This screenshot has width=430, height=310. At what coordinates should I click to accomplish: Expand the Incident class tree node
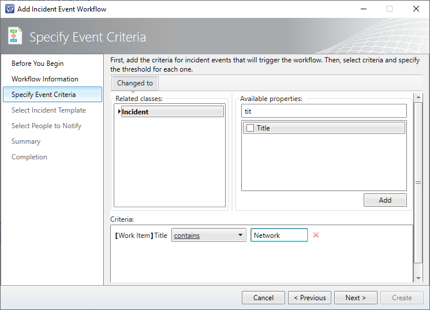119,111
